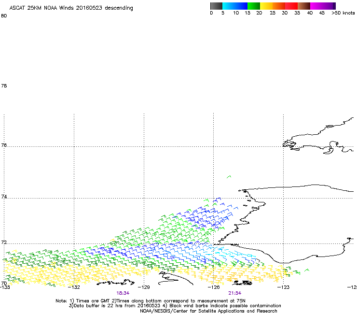The image size is (357, 314).
Task: Click the '45' legend scale label
Action: 322,13
